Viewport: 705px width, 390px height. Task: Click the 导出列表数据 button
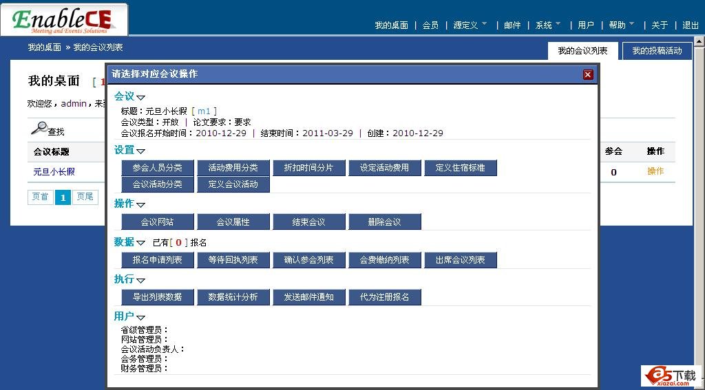click(x=158, y=297)
